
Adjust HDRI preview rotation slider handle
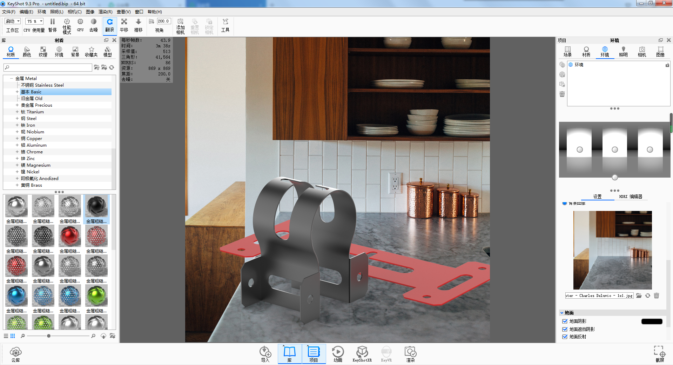coord(615,177)
